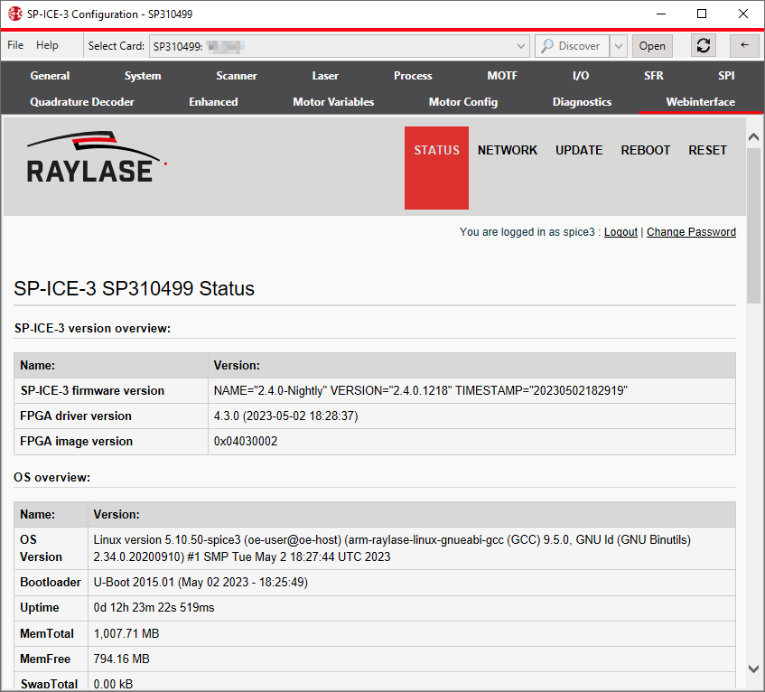
Task: Click the '794.16 MB' value
Action: pyautogui.click(x=122, y=659)
